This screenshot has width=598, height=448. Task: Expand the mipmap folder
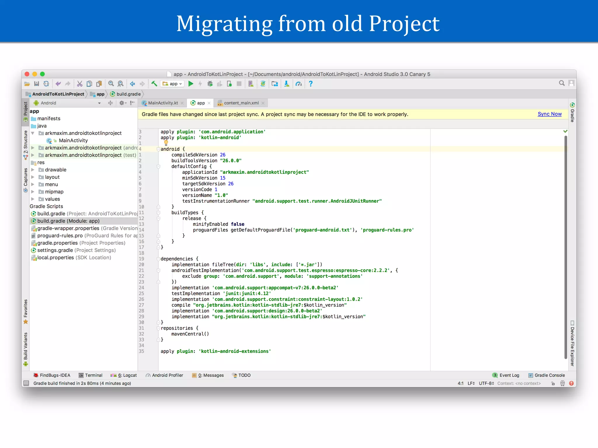click(33, 192)
